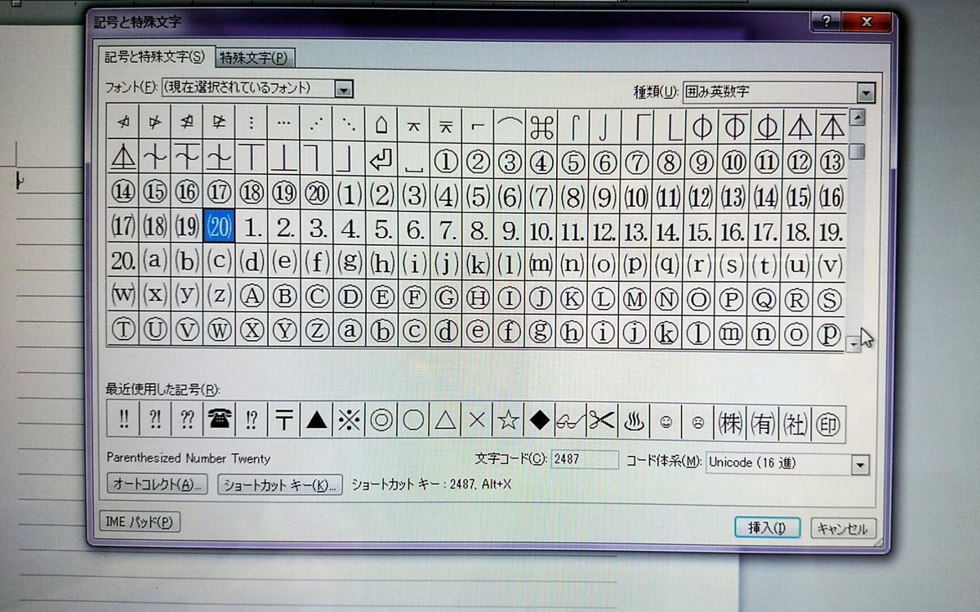The image size is (980, 612).
Task: Pick the circled 印 recent symbol
Action: tap(828, 425)
